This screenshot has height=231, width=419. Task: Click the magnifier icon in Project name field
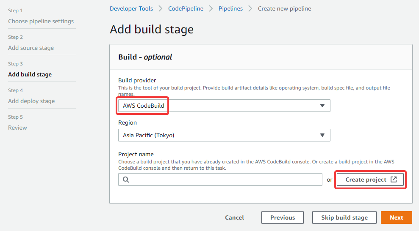pyautogui.click(x=126, y=179)
